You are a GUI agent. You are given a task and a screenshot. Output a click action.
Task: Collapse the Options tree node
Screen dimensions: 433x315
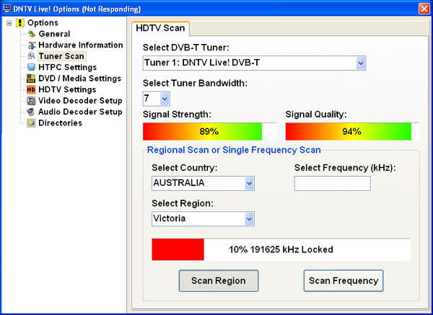[x=9, y=23]
